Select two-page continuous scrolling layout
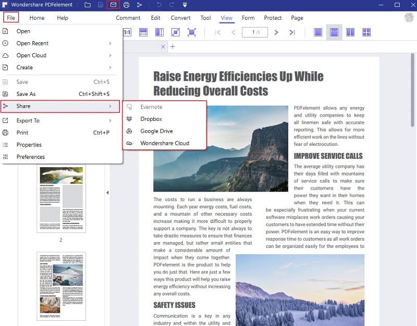 366,32
